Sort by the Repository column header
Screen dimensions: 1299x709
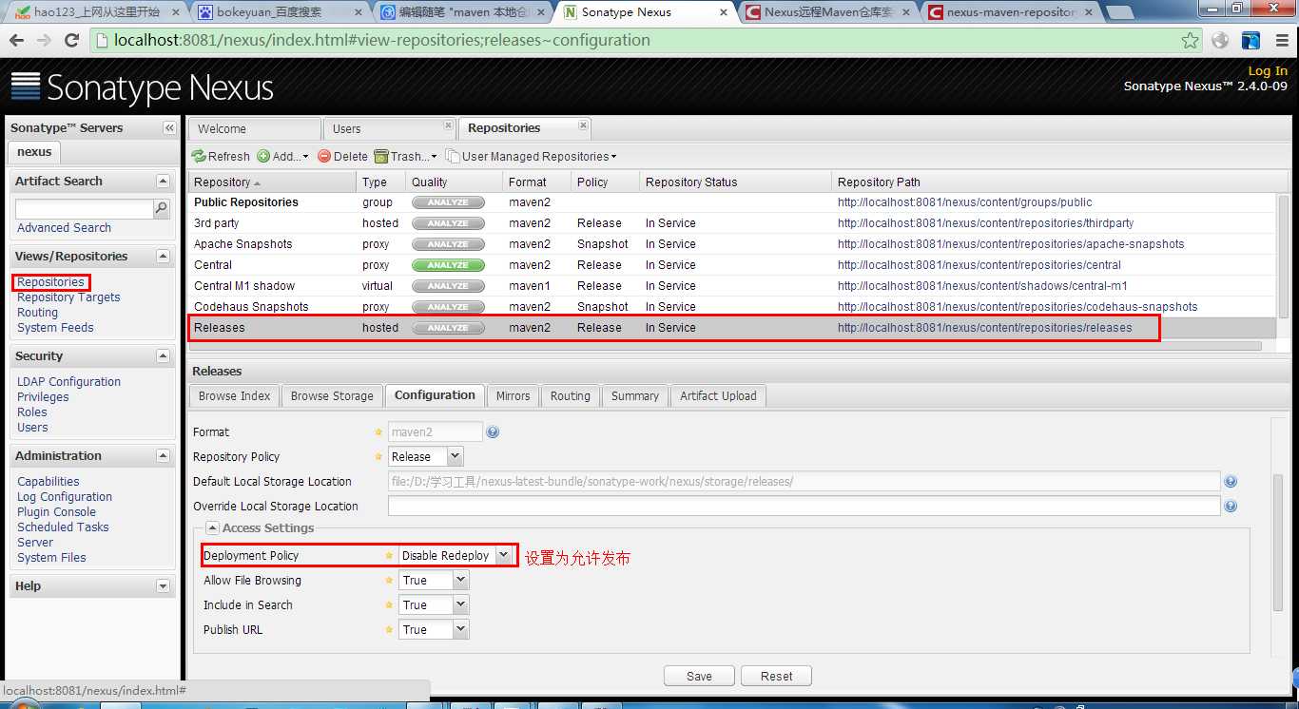click(272, 182)
